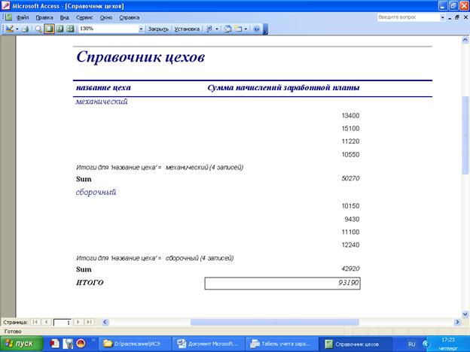
Task: Open the Окно menu
Action: [x=106, y=17]
